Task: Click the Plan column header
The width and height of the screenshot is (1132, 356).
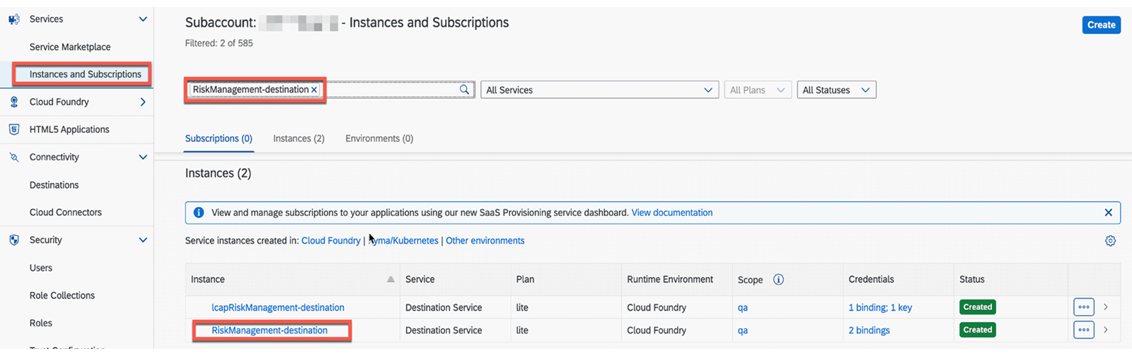Action: pos(525,280)
